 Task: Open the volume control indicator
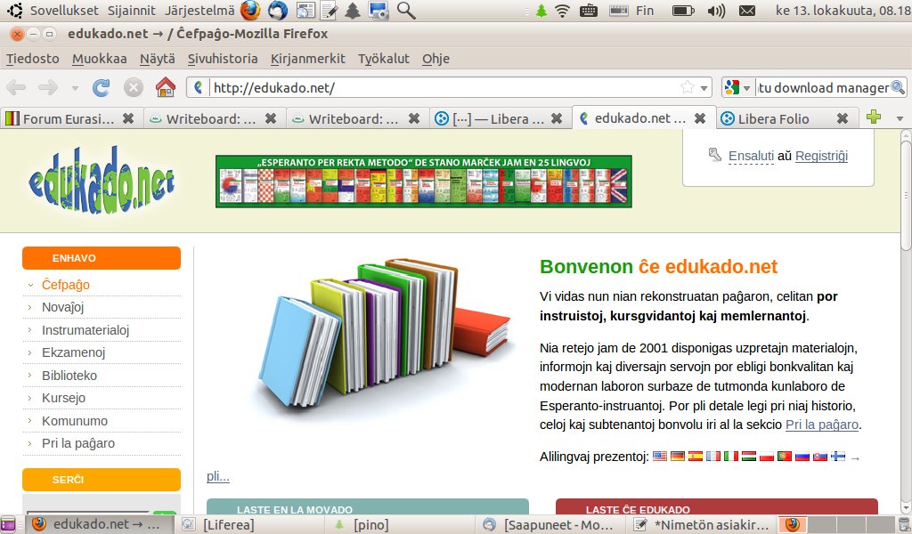(x=716, y=11)
